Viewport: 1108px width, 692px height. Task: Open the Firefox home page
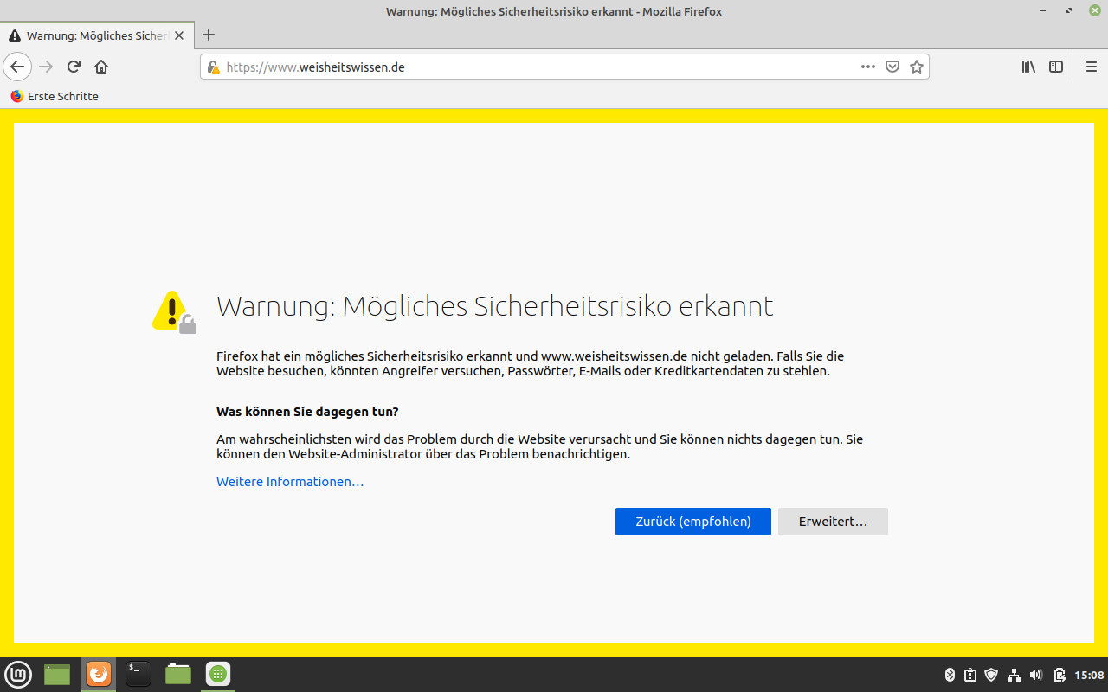point(101,67)
